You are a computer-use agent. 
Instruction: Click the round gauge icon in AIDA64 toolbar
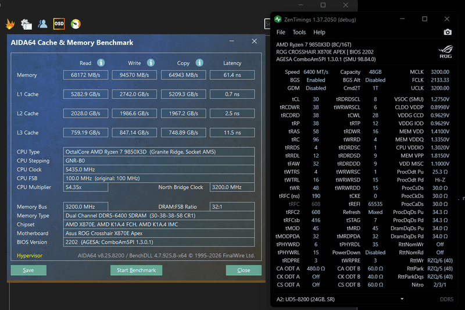76,24
